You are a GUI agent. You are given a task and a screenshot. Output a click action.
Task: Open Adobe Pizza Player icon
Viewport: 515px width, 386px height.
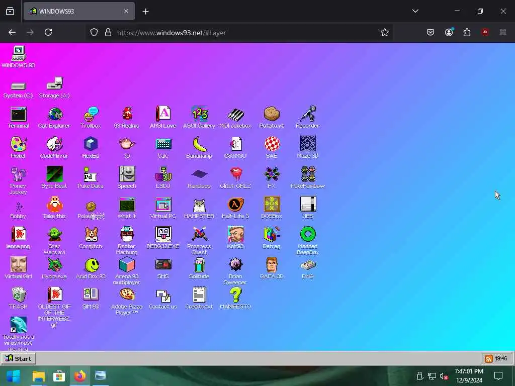(127, 295)
